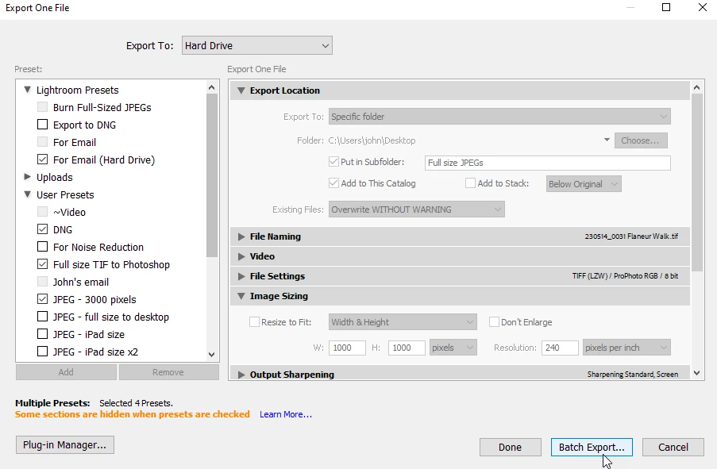717x469 pixels.
Task: Uncheck Full size TIF to Photoshop preset
Action: [43, 263]
